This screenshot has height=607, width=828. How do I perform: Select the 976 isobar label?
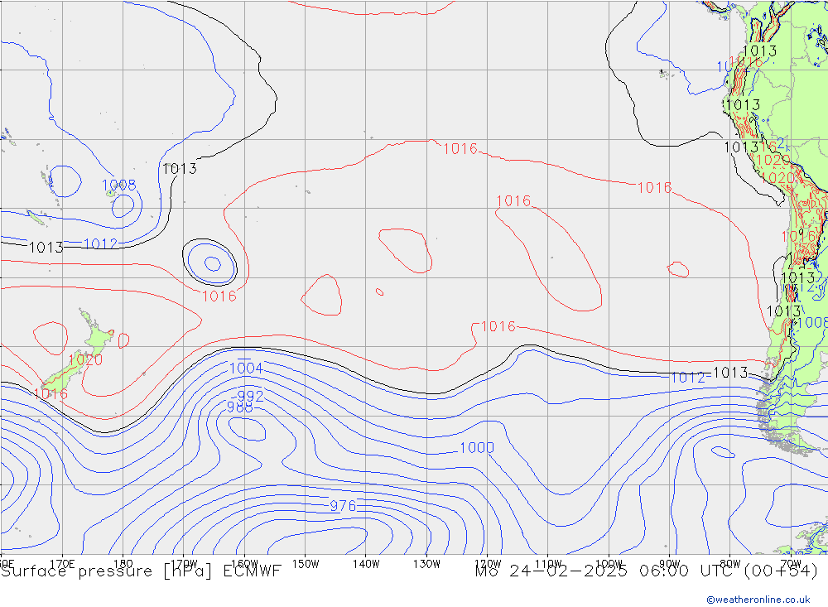pyautogui.click(x=343, y=506)
